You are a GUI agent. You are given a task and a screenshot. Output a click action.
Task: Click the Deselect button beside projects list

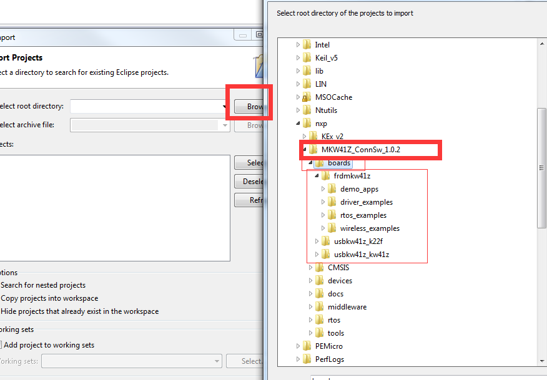click(x=249, y=182)
